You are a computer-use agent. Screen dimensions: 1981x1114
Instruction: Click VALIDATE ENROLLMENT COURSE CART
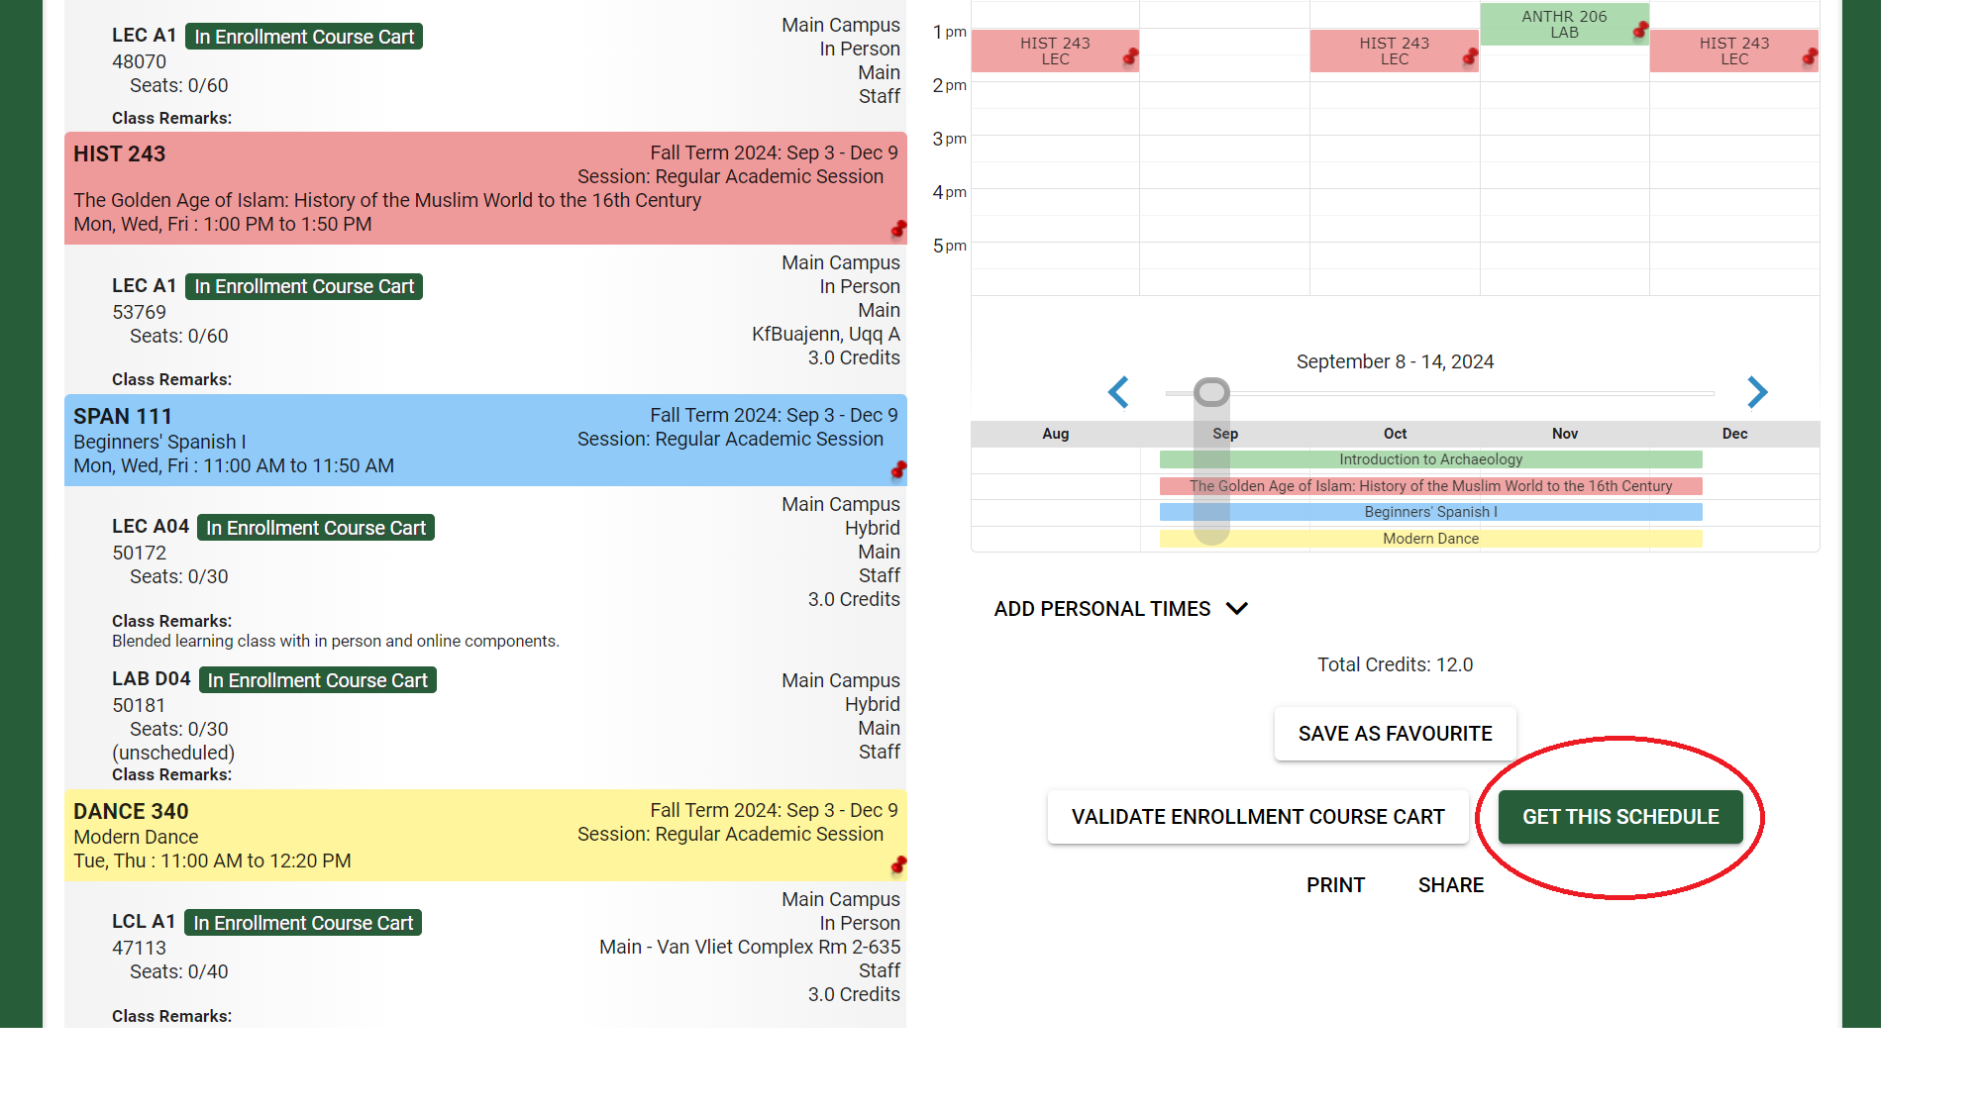pyautogui.click(x=1257, y=817)
